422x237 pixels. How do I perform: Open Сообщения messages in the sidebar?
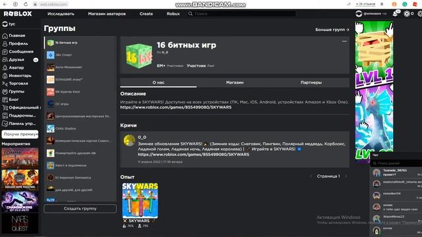(18, 51)
